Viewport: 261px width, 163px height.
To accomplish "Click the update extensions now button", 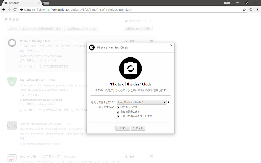I will coord(138,29).
